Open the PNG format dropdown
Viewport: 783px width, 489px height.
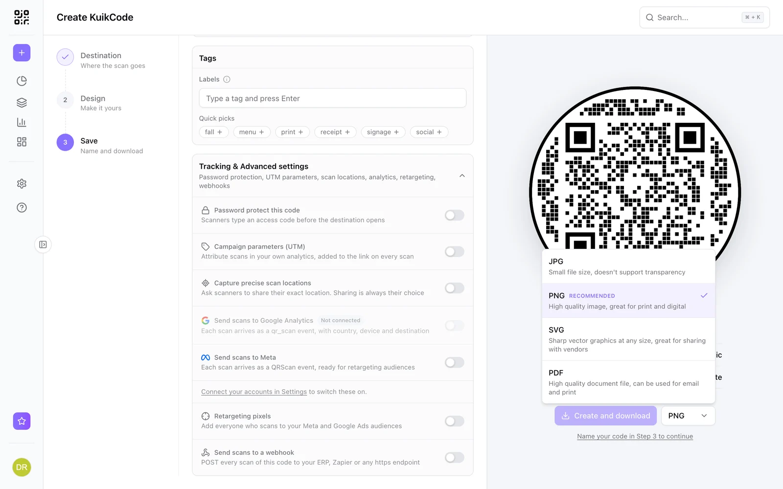pos(688,416)
